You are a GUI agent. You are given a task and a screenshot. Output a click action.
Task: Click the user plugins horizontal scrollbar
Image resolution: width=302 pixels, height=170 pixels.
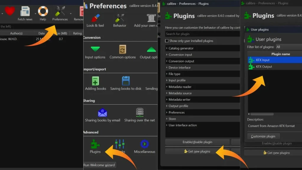(x=262, y=114)
